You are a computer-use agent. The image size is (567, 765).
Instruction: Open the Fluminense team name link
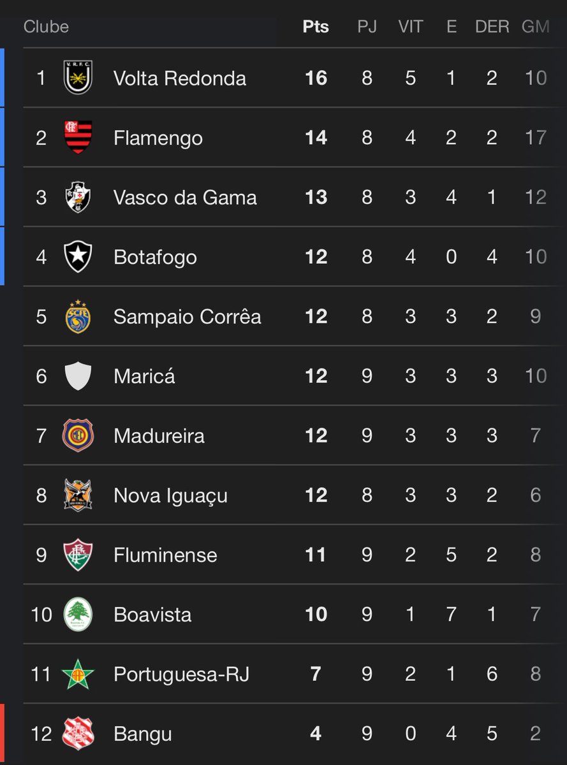[x=165, y=555]
